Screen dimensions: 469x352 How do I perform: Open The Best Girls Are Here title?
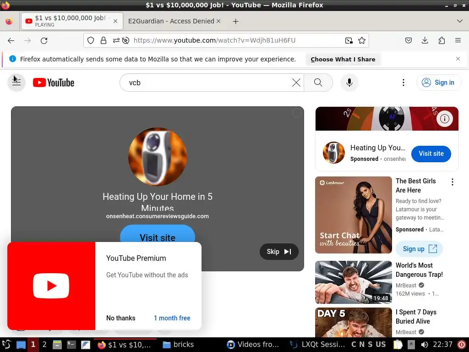[x=415, y=186]
